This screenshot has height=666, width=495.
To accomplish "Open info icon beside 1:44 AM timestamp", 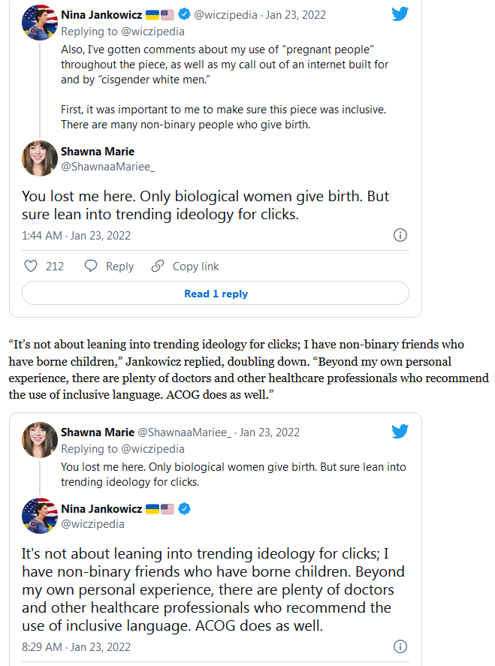I will (x=400, y=235).
